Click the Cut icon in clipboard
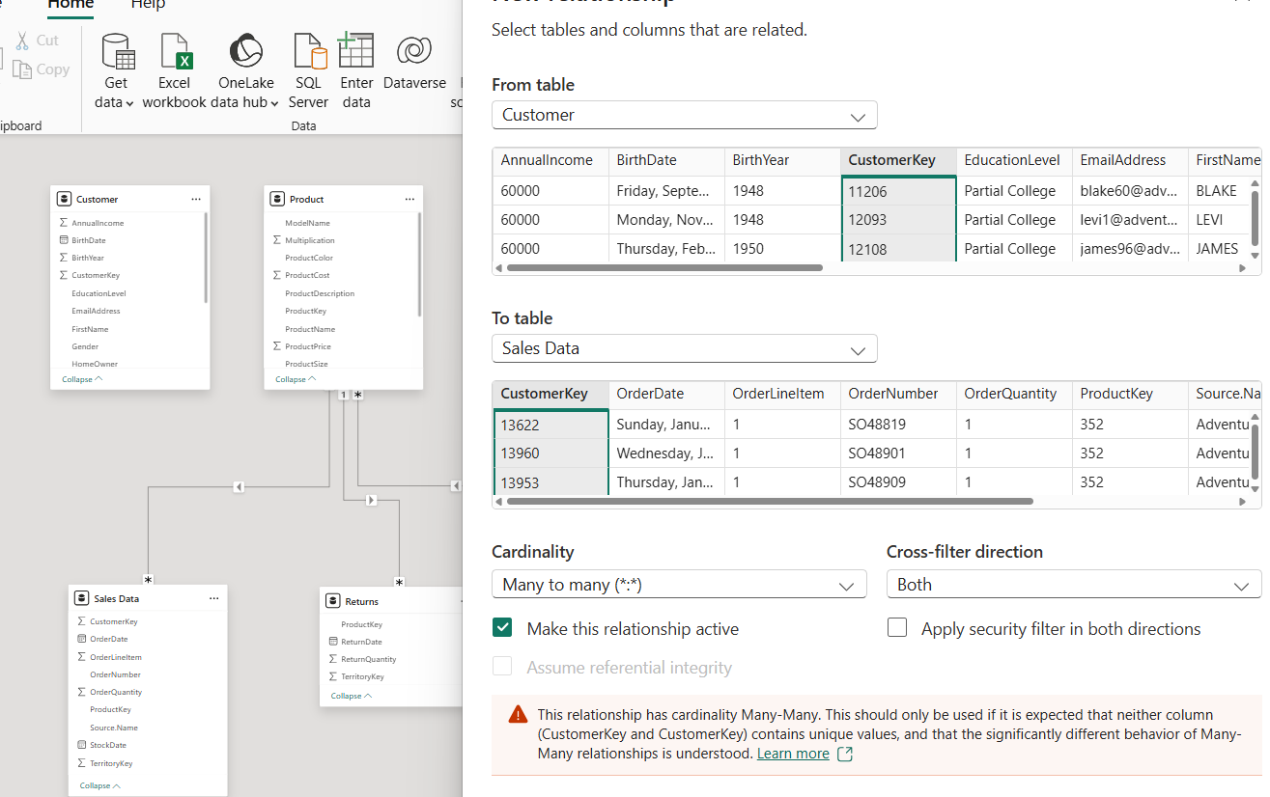Screen dimensions: 1270x797 [23, 41]
